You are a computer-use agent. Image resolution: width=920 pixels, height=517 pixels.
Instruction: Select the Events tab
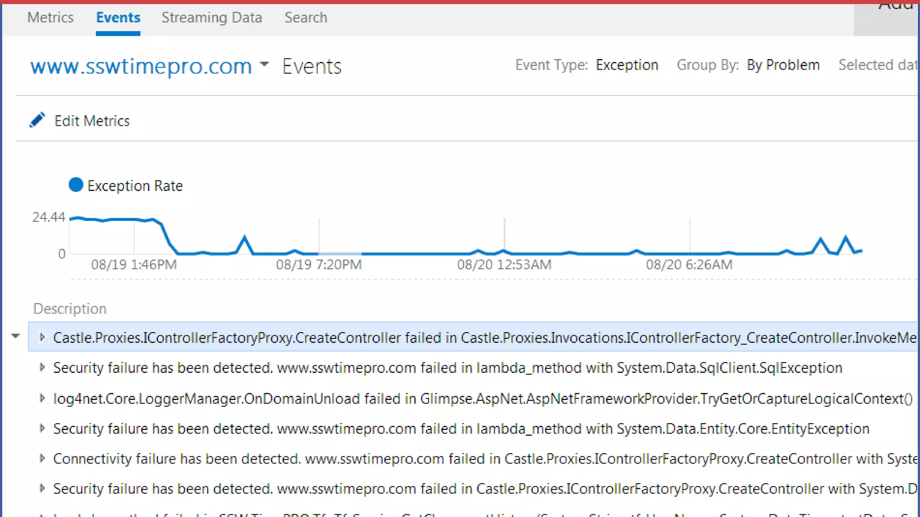pos(118,18)
